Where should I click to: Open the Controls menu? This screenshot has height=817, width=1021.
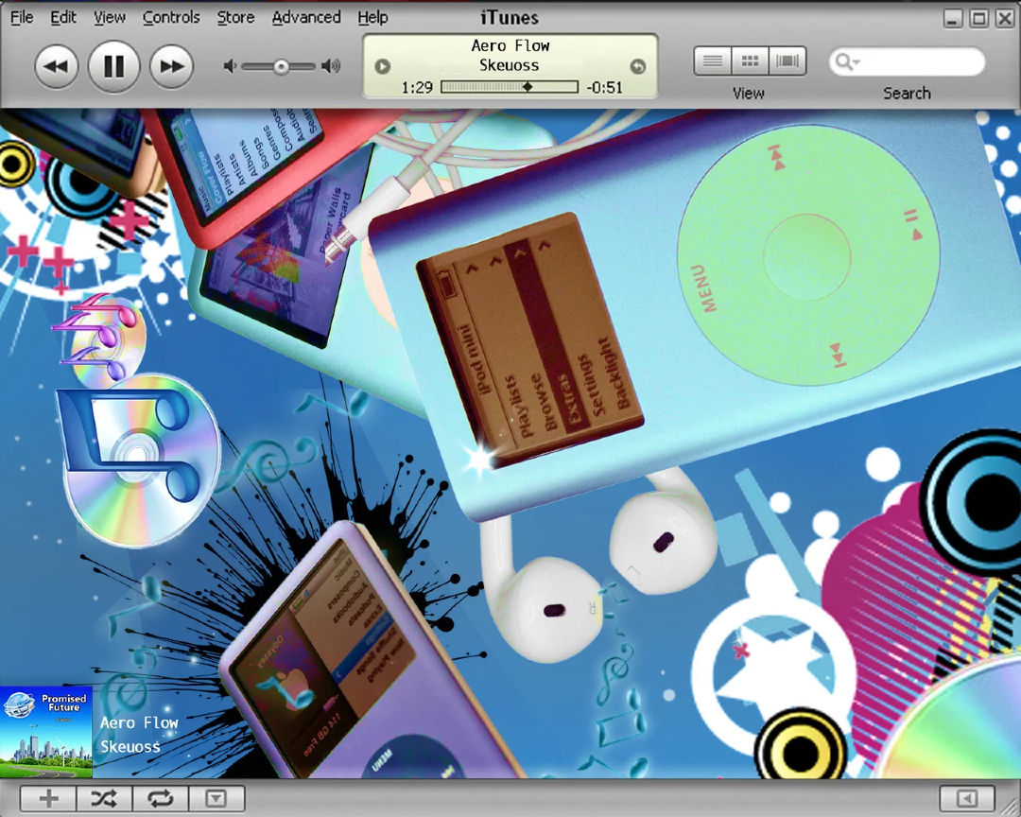(171, 17)
